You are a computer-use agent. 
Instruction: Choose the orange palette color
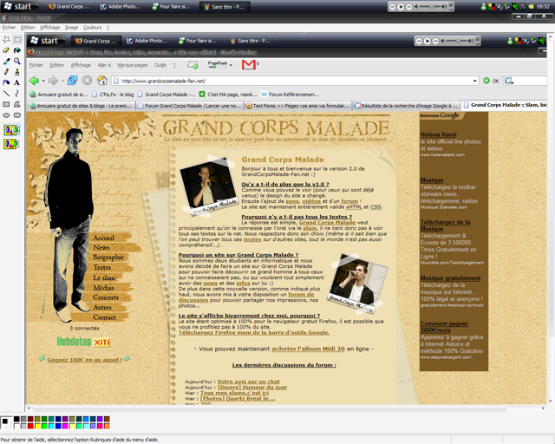click(107, 426)
